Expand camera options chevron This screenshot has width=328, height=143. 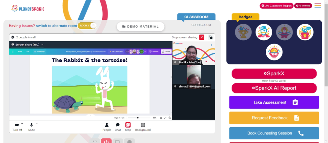(22, 124)
